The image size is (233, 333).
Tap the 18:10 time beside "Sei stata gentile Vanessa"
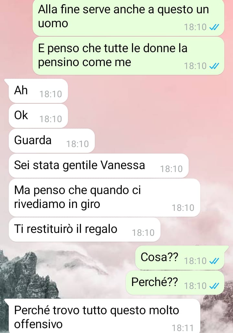[171, 169]
